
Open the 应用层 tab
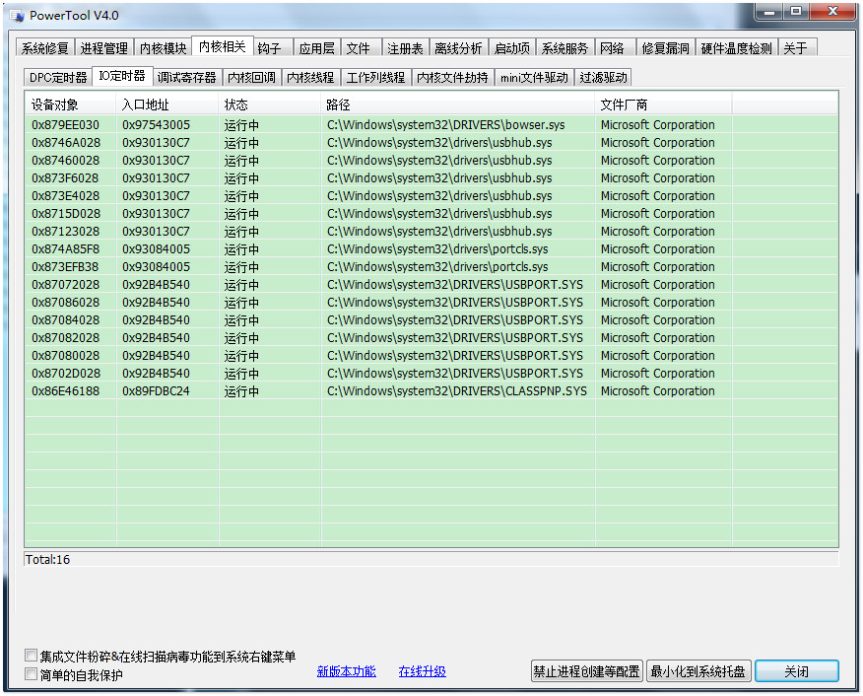pyautogui.click(x=317, y=48)
